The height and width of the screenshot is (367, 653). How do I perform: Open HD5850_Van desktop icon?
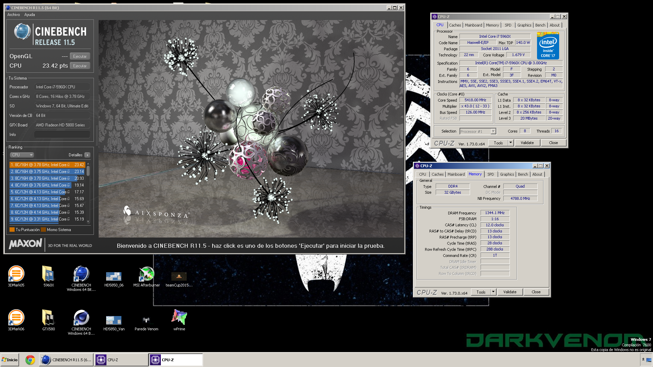pos(114,322)
